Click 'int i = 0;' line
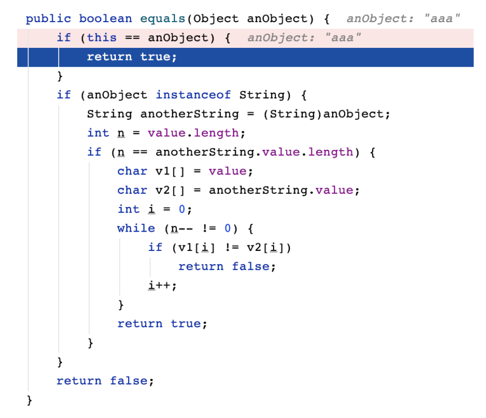This screenshot has height=418, width=486. 155,209
